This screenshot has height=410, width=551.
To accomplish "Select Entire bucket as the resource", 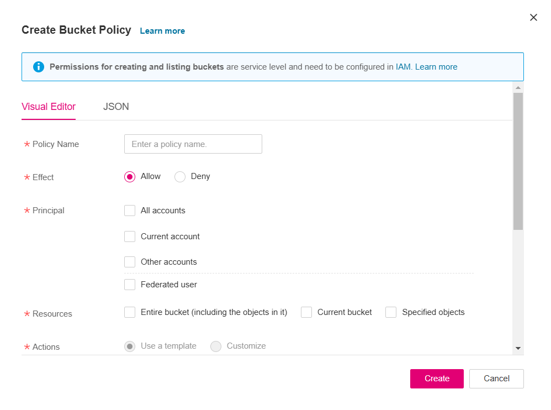I will coord(130,312).
